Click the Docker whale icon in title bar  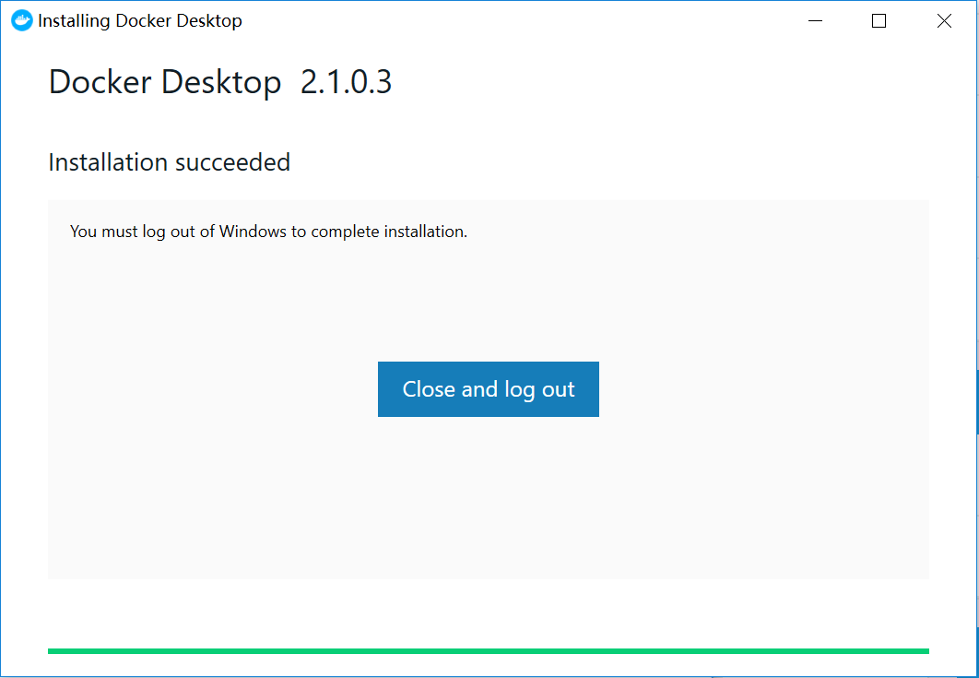pos(21,20)
